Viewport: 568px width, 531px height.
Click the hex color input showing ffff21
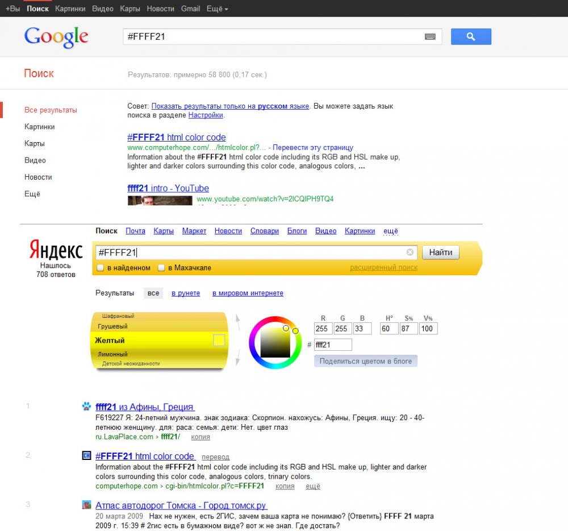pos(333,345)
